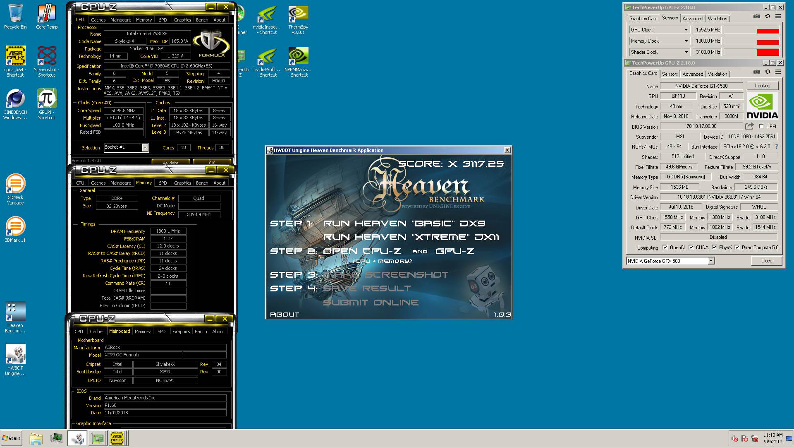The width and height of the screenshot is (794, 447).
Task: Expand the GPU Clock sensor dropdown
Action: click(686, 30)
